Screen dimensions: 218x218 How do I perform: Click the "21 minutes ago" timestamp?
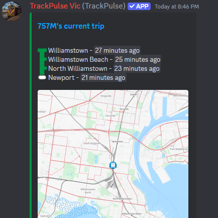(x=103, y=77)
